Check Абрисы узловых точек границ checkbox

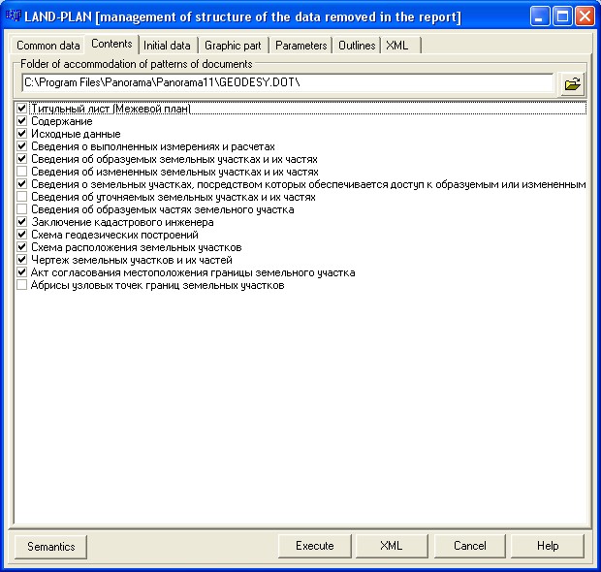pyautogui.click(x=22, y=286)
